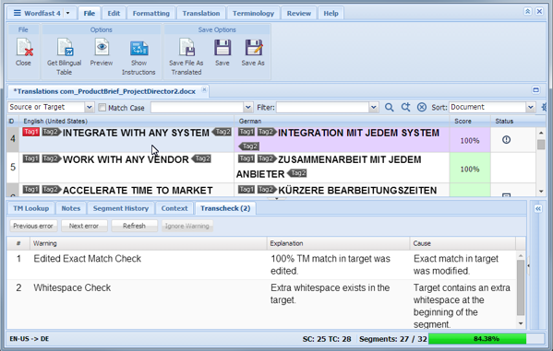Open Context tab

pos(174,208)
